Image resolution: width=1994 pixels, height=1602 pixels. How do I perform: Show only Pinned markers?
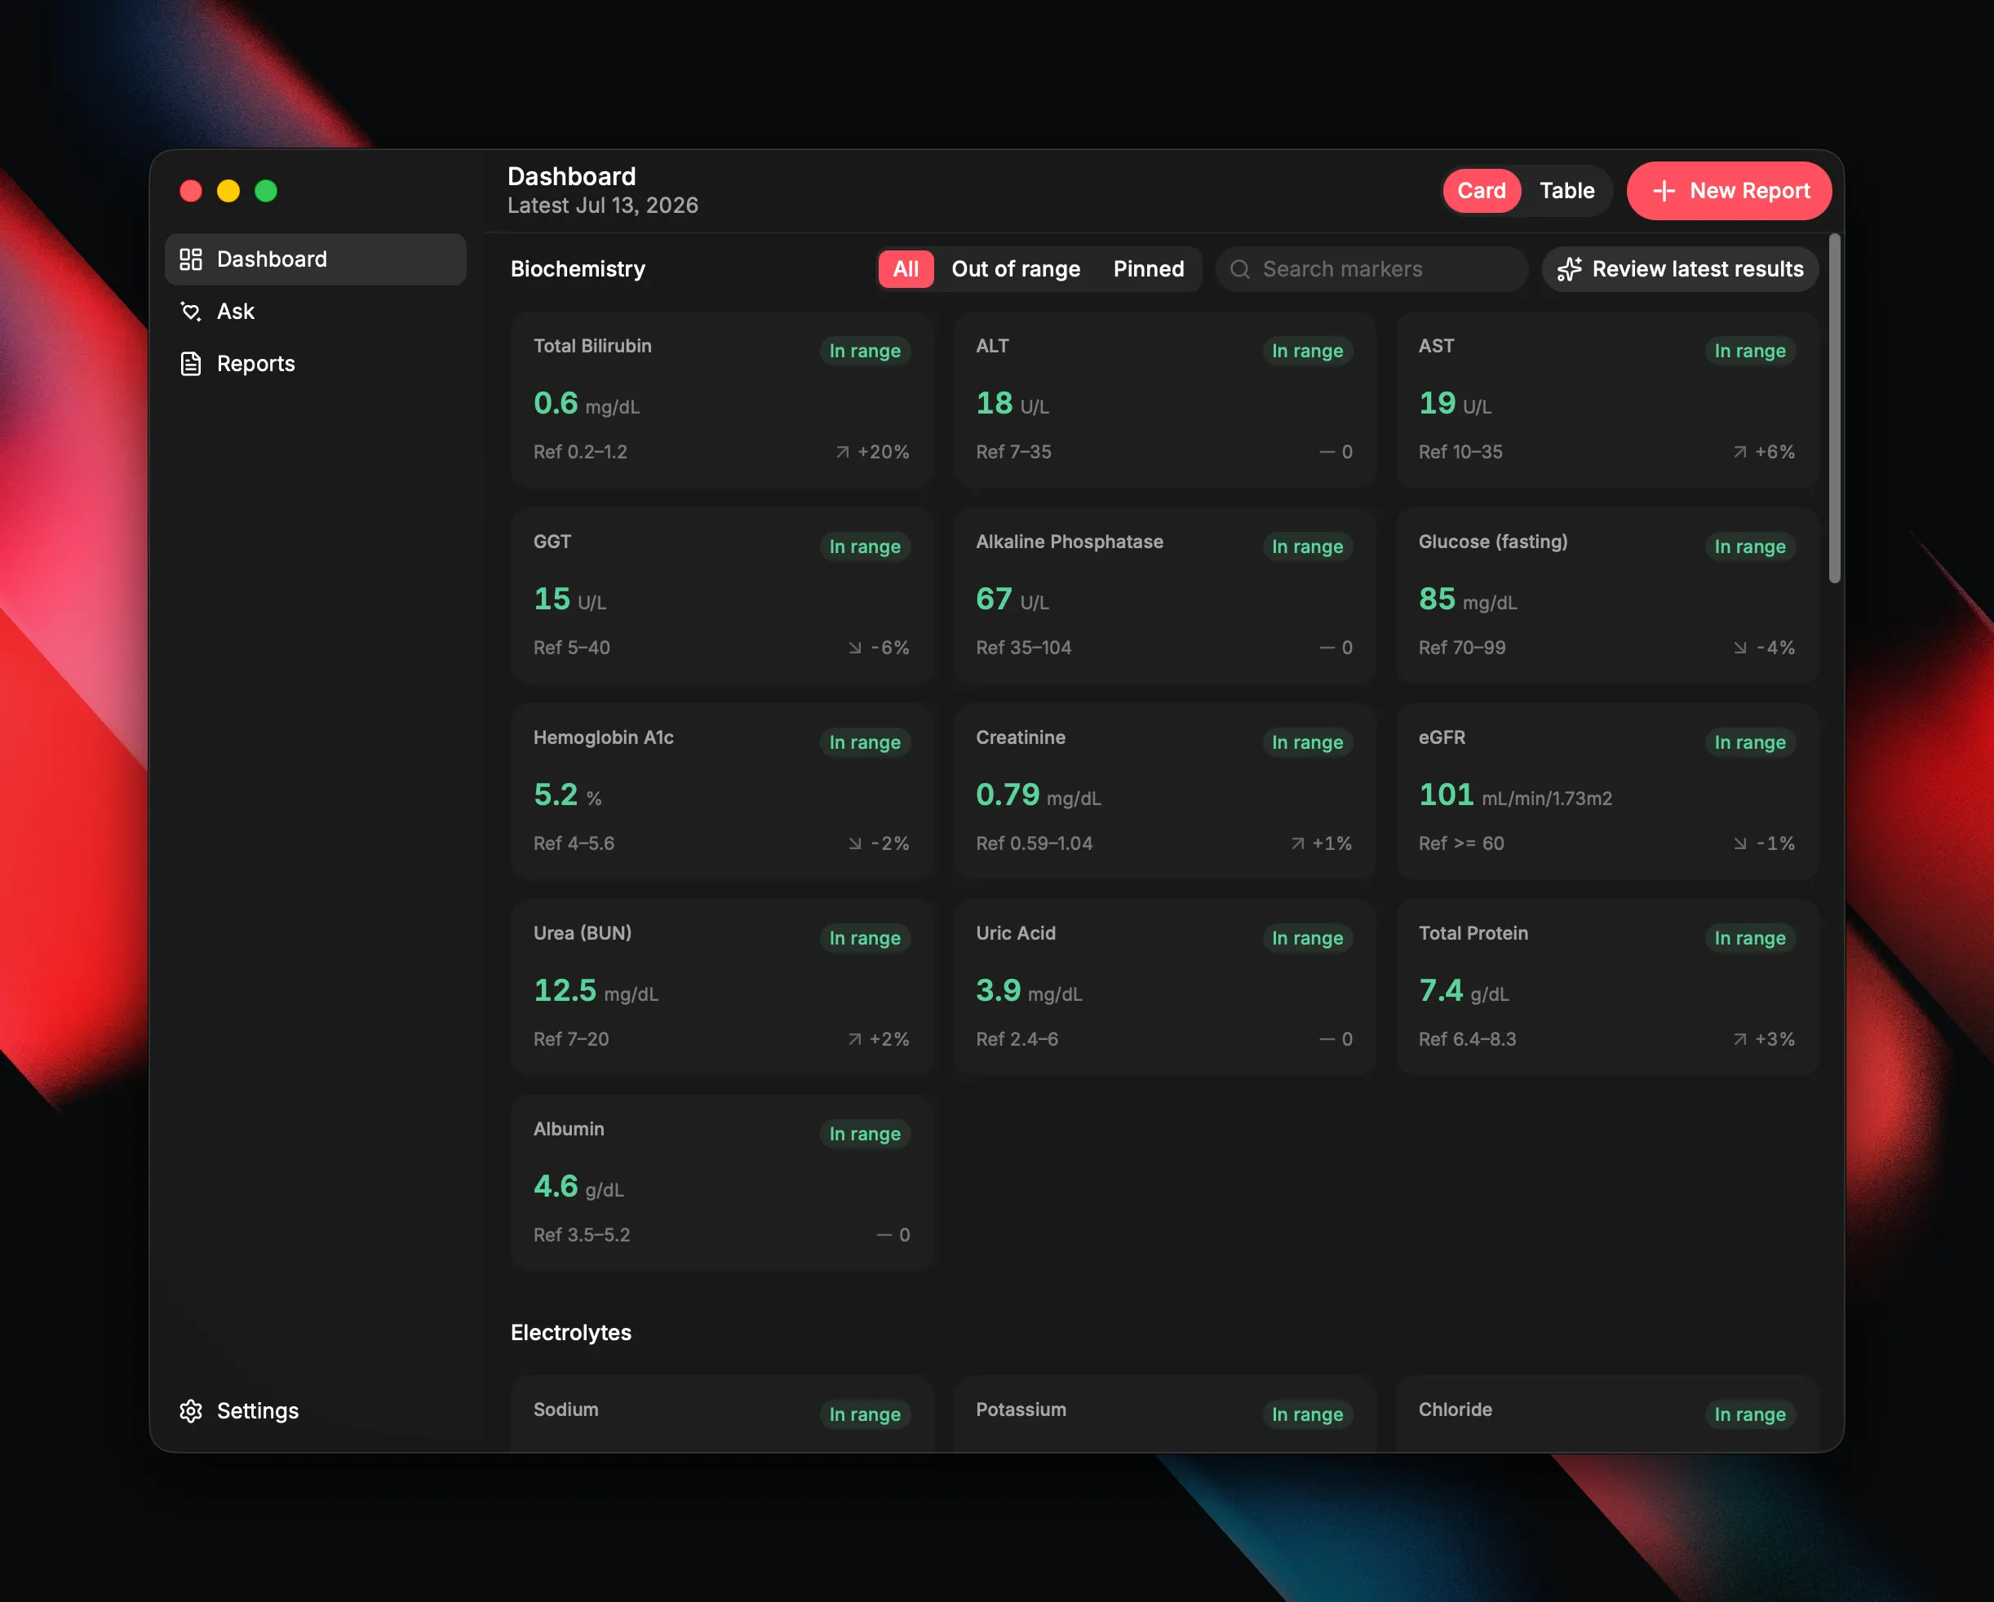click(1148, 269)
